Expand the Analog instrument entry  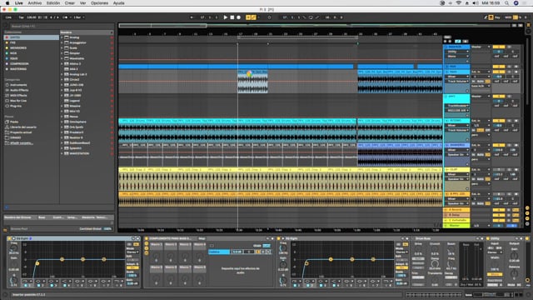(62, 37)
